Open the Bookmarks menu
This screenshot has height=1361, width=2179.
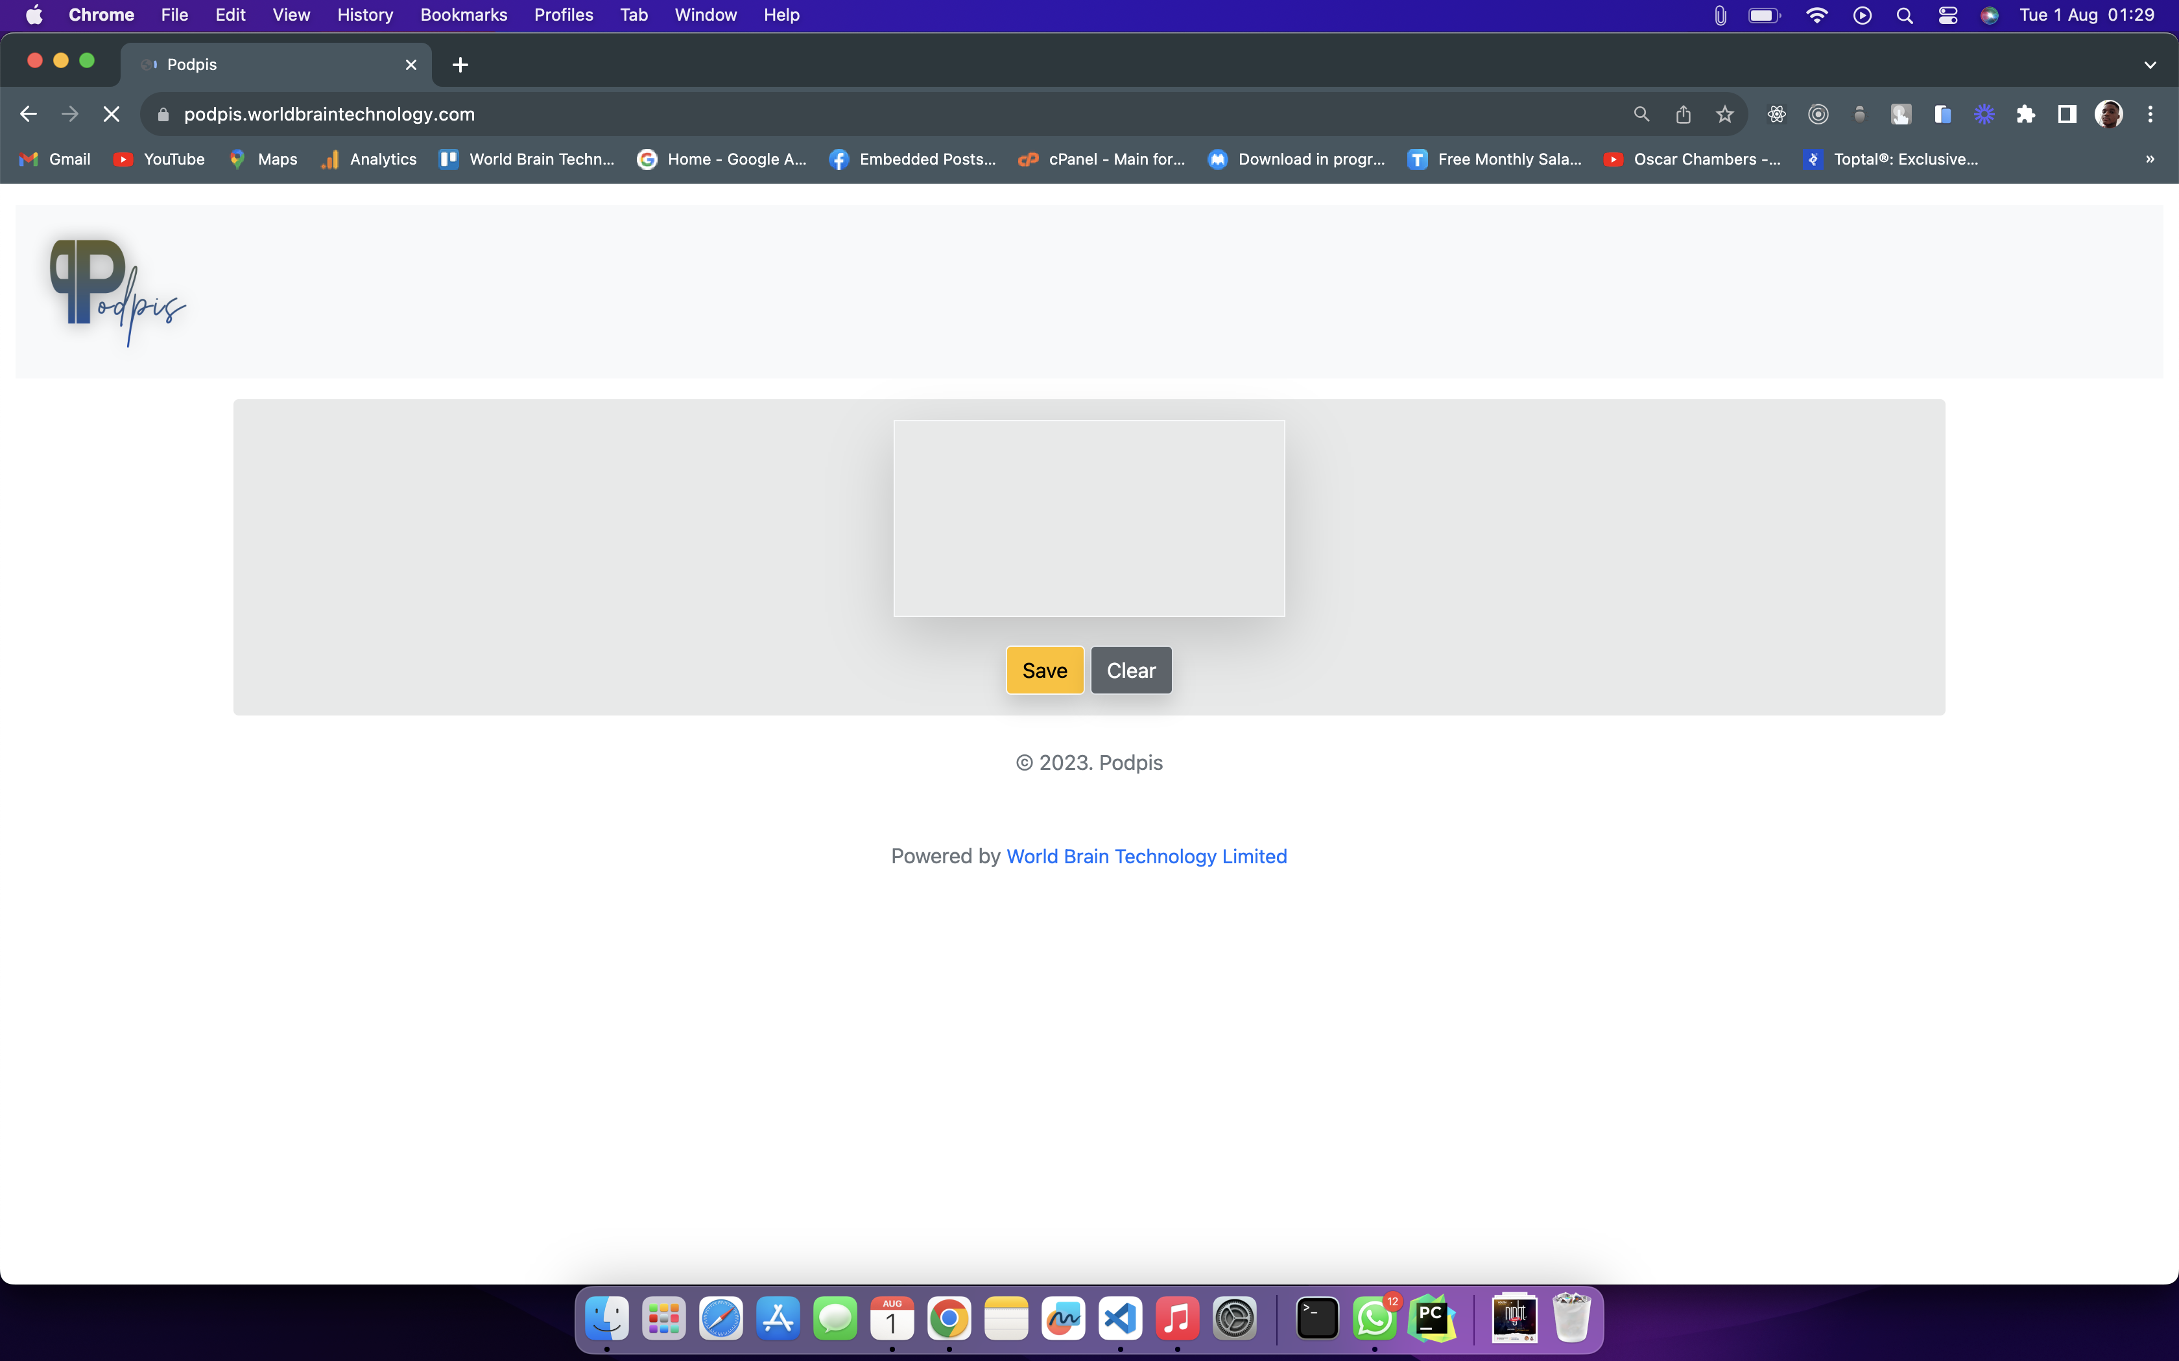[464, 16]
